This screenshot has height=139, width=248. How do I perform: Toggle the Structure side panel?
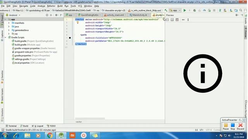point(2,115)
